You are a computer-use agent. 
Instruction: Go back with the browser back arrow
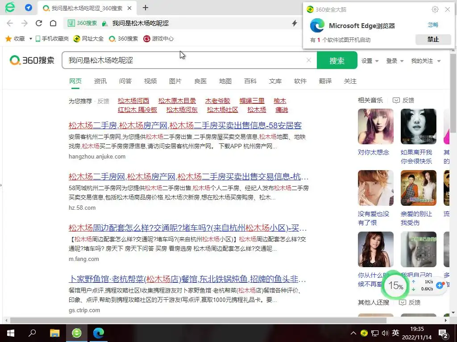pos(10,23)
